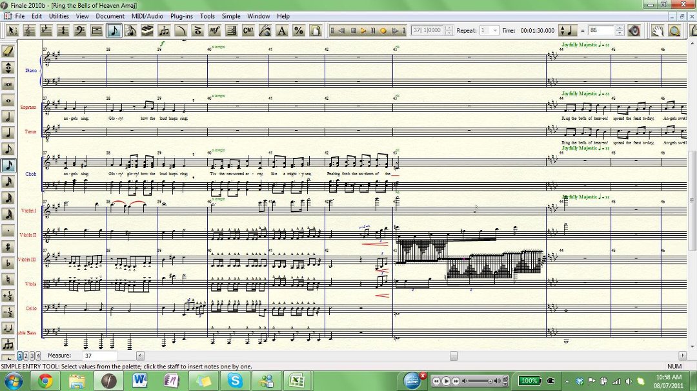Select the Clef tool with bass clef
This screenshot has width=697, height=391.
click(80, 31)
